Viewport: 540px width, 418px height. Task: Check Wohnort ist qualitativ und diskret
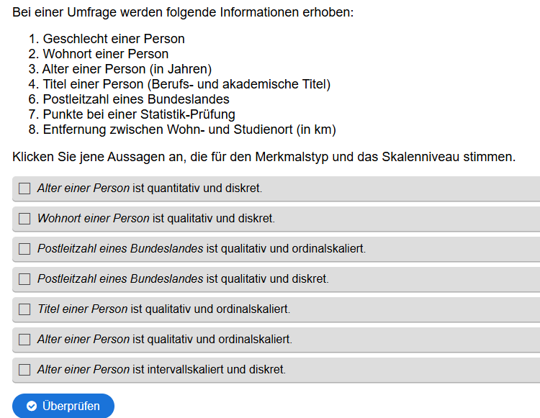tap(24, 219)
